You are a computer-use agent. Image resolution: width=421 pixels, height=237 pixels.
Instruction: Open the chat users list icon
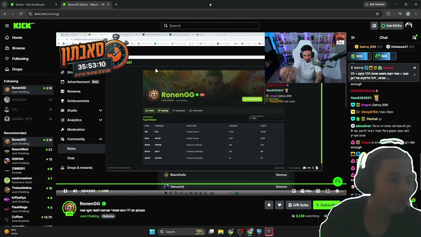click(x=414, y=38)
